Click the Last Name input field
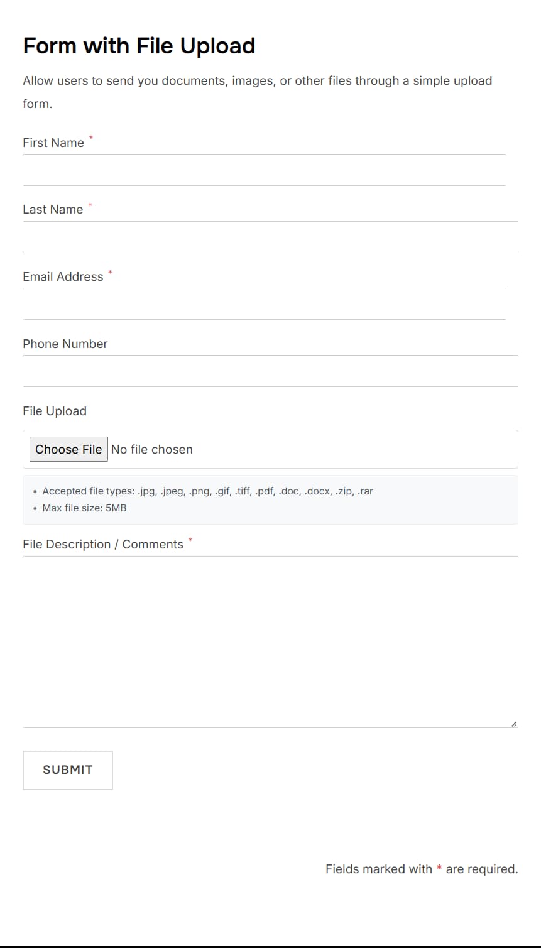Image resolution: width=541 pixels, height=948 pixels. 270,237
